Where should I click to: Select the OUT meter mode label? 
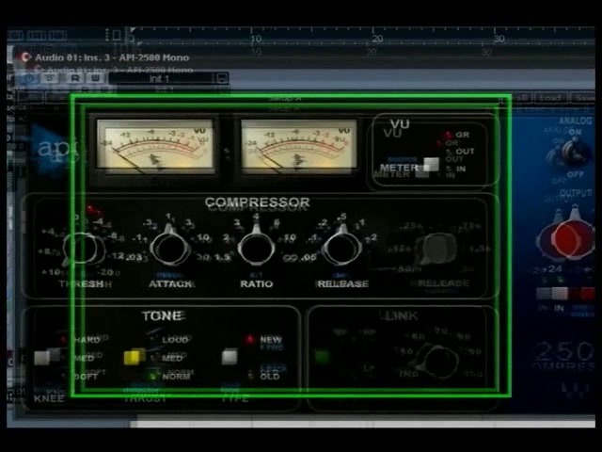pyautogui.click(x=465, y=152)
